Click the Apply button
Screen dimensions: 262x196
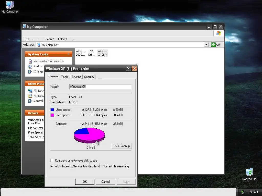coord(126,182)
